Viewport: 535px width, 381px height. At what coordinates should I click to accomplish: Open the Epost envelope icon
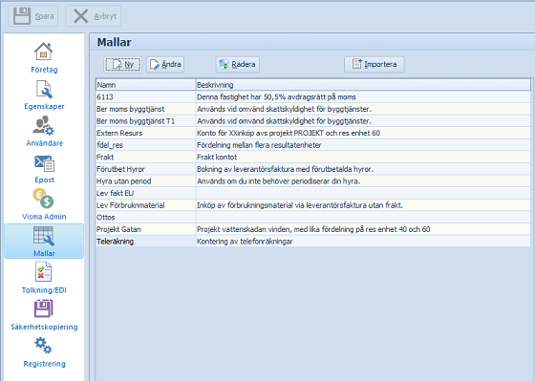[44, 163]
